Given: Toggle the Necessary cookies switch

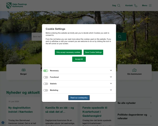Looking at the screenshot, I should tap(46, 71).
